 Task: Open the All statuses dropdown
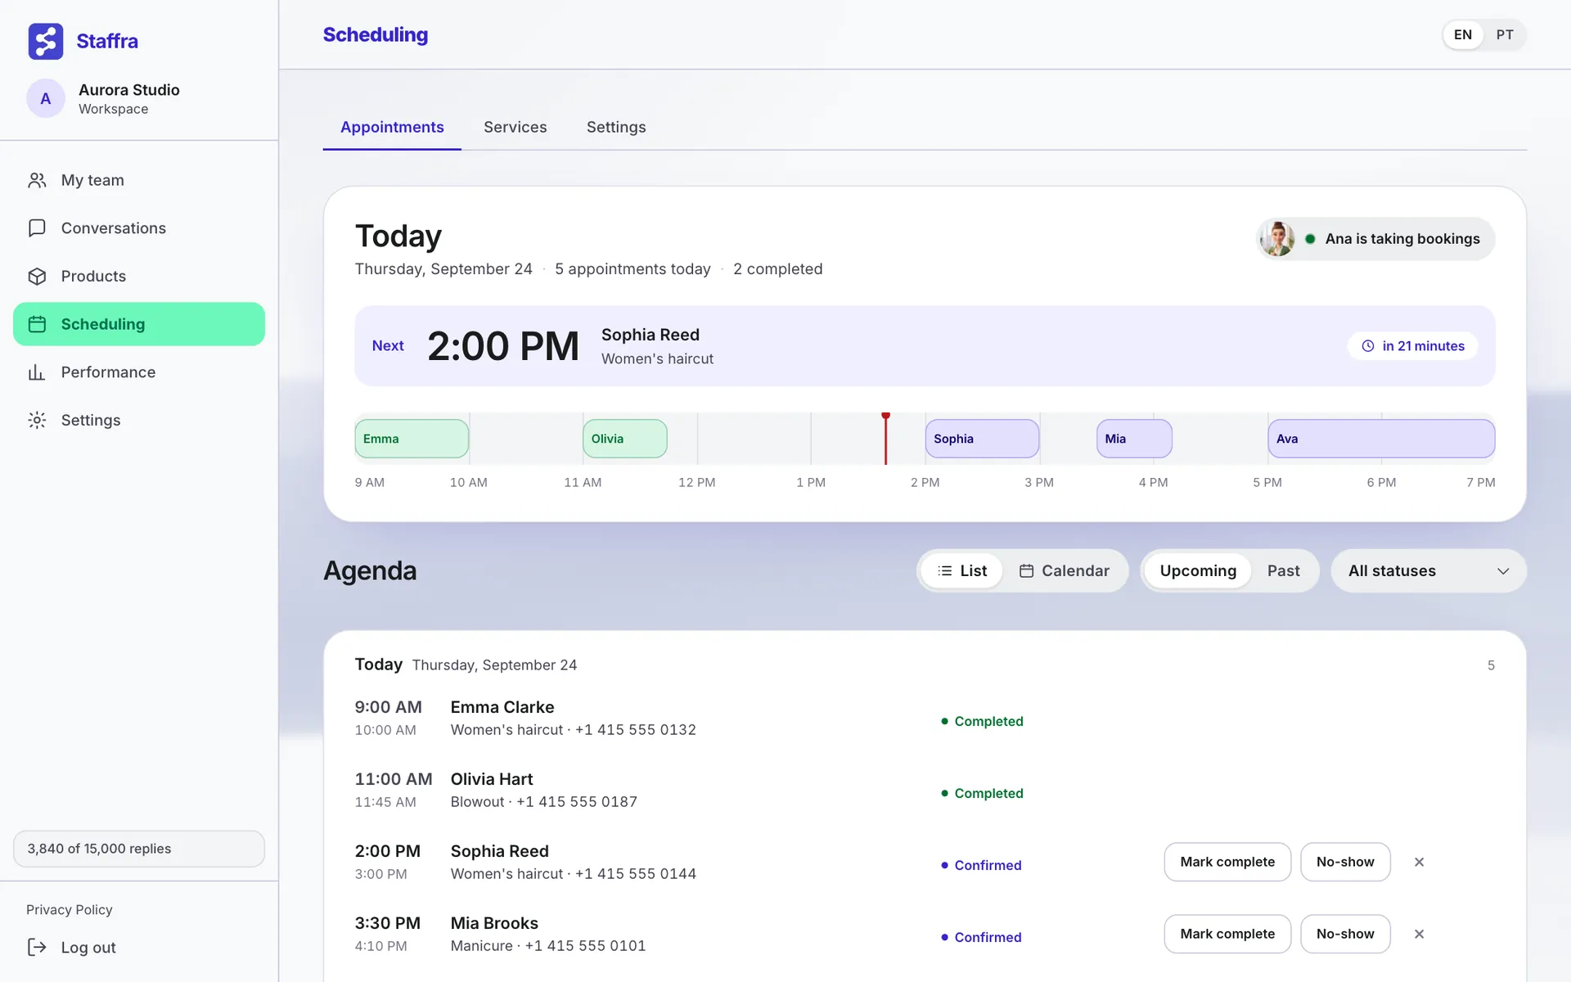(1429, 571)
